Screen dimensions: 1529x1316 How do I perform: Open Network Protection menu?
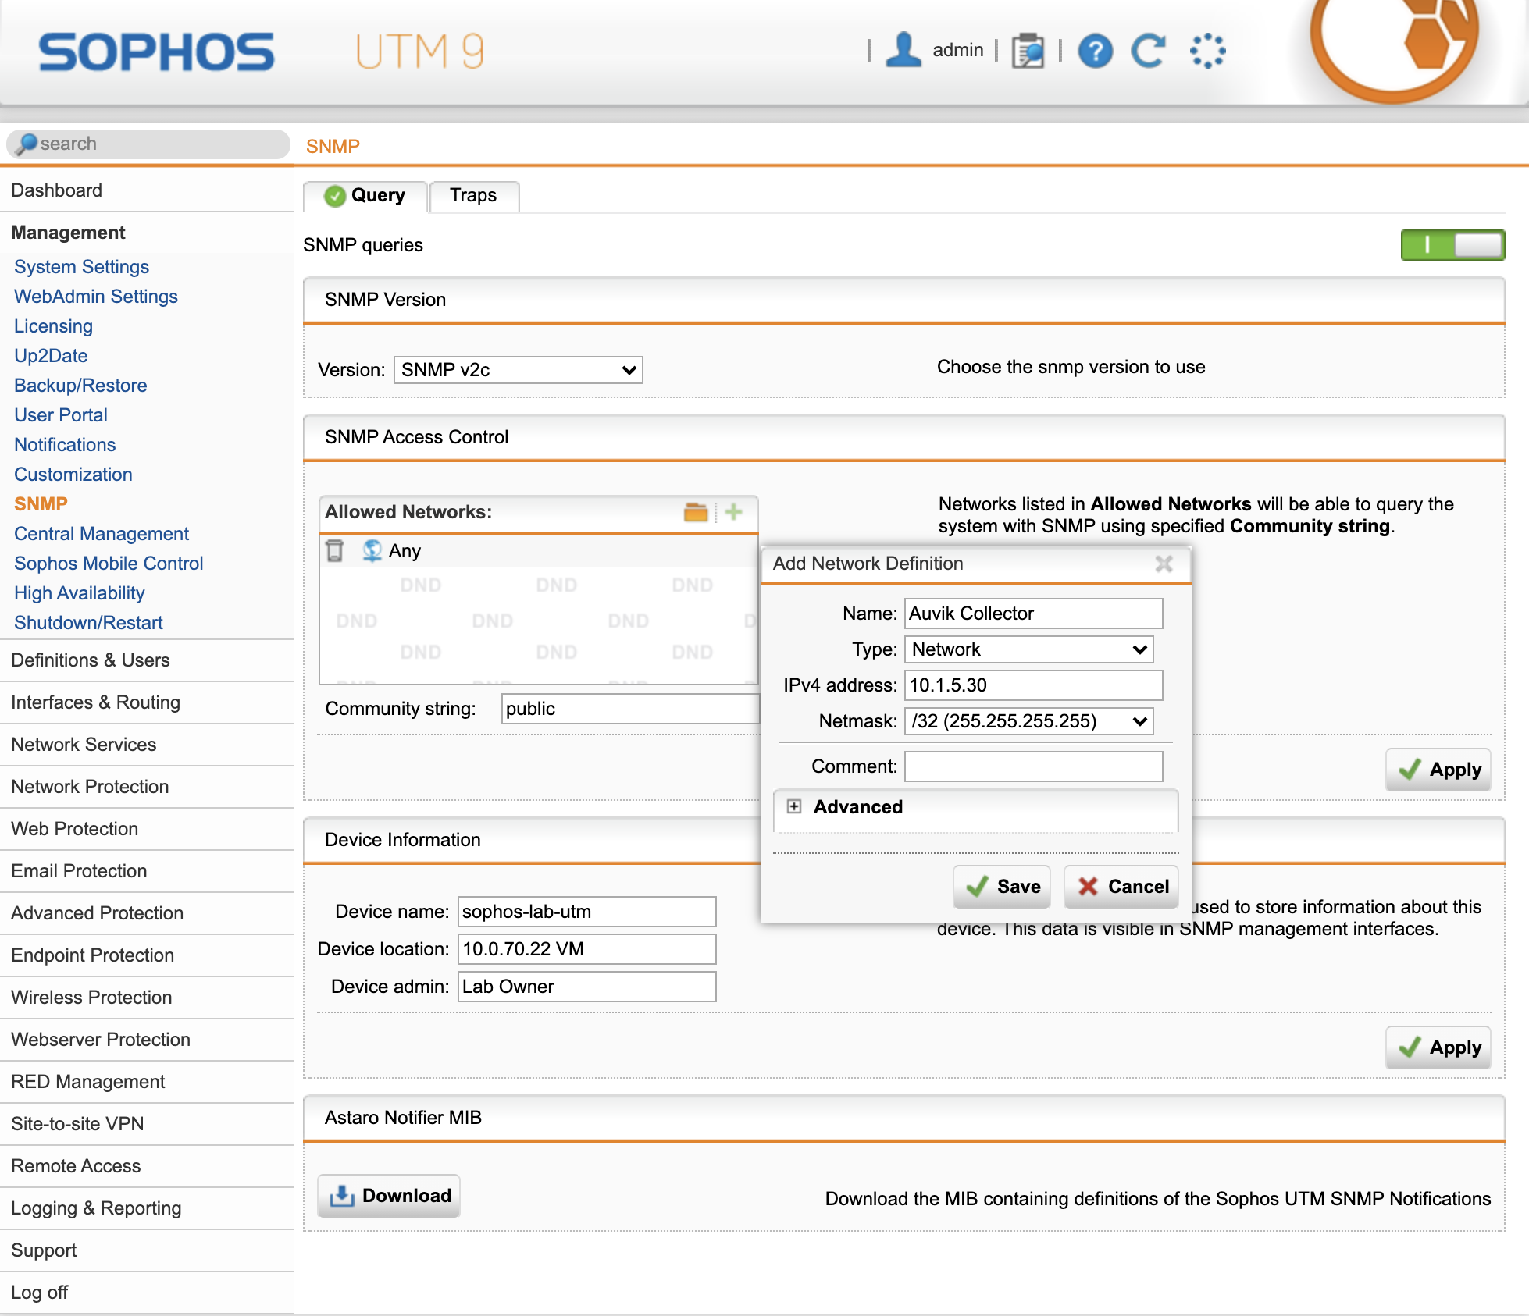tap(147, 787)
